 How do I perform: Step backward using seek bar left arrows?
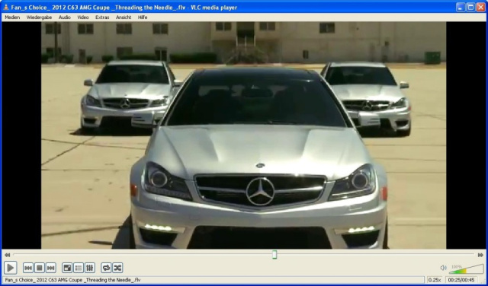[x=7, y=255]
